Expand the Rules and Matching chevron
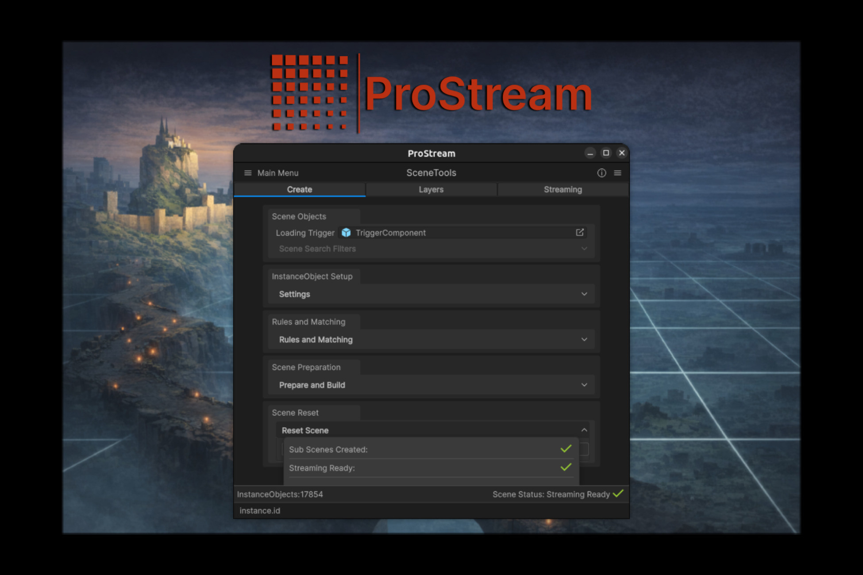 coord(584,340)
